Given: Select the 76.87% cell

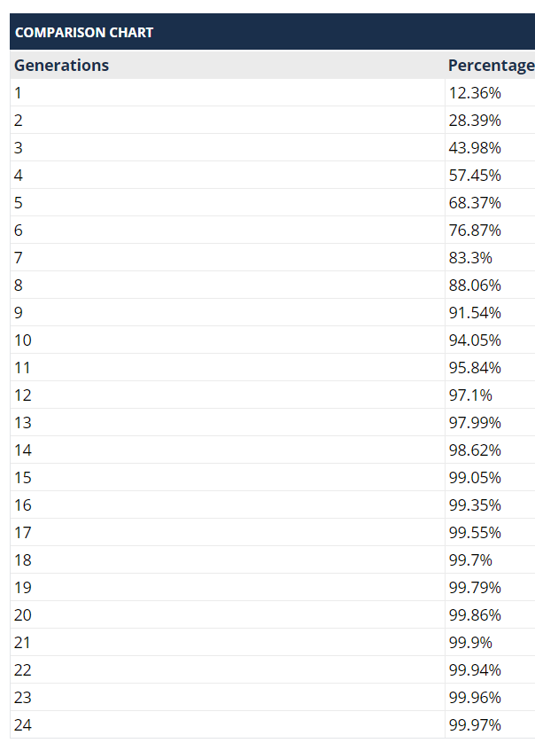Looking at the screenshot, I should [475, 231].
